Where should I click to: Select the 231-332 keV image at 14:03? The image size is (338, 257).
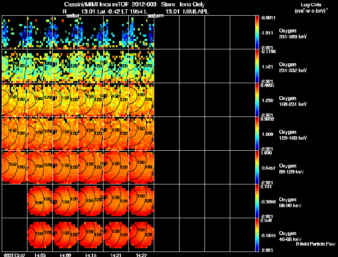[40, 66]
